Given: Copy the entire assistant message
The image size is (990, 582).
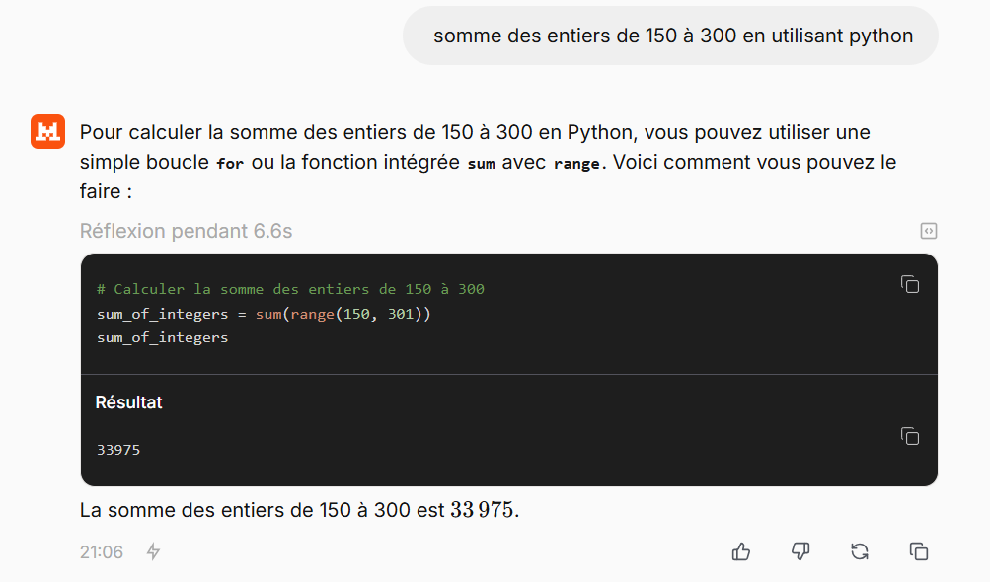Looking at the screenshot, I should (919, 551).
